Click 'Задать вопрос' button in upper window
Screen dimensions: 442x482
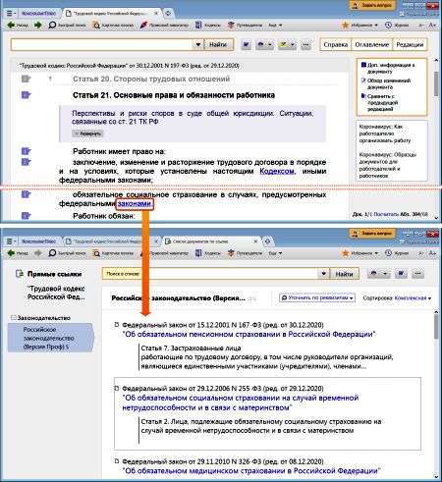[372, 5]
